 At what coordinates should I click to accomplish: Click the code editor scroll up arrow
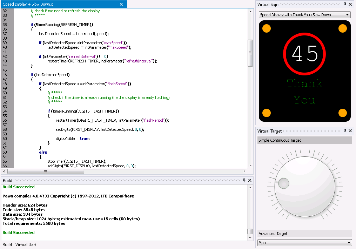pos(250,11)
